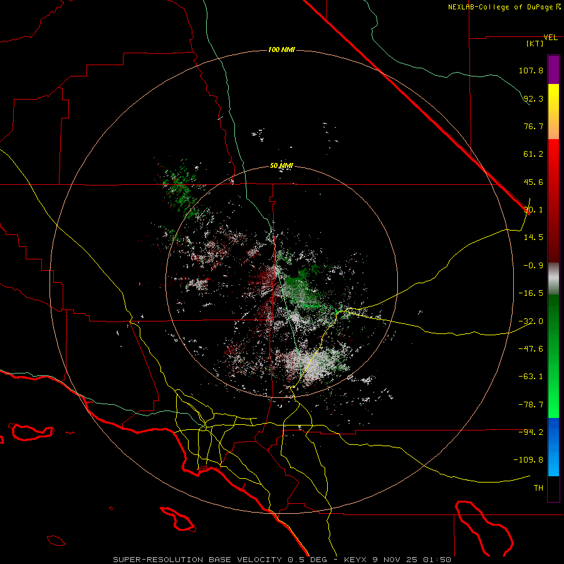
Task: Click the -94.2 value on velocity scale
Action: pos(531,432)
